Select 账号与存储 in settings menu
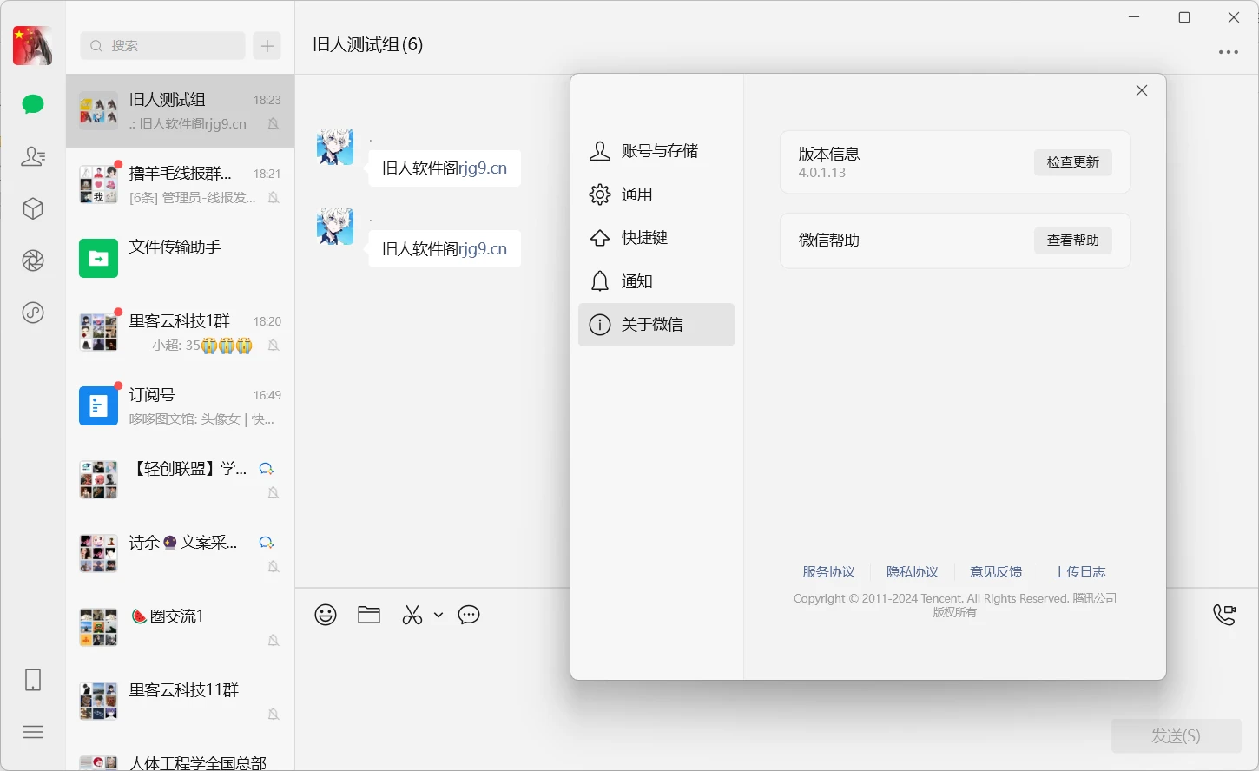This screenshot has height=771, width=1259. click(656, 151)
